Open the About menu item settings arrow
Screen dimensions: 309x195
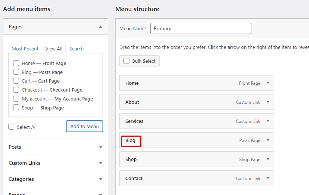268,102
